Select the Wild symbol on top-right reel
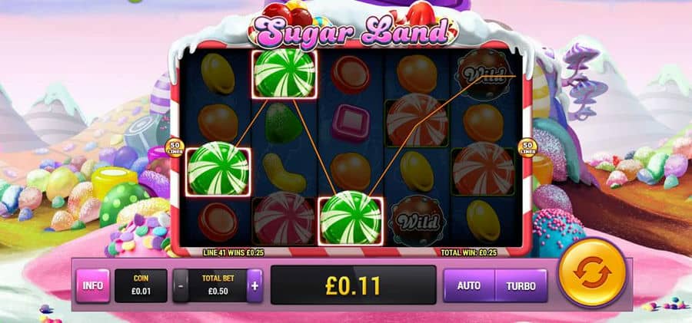Screen dimensions: 692x323 pos(484,74)
